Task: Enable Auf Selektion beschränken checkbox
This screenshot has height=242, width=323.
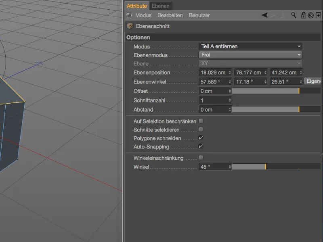Action: [x=201, y=121]
